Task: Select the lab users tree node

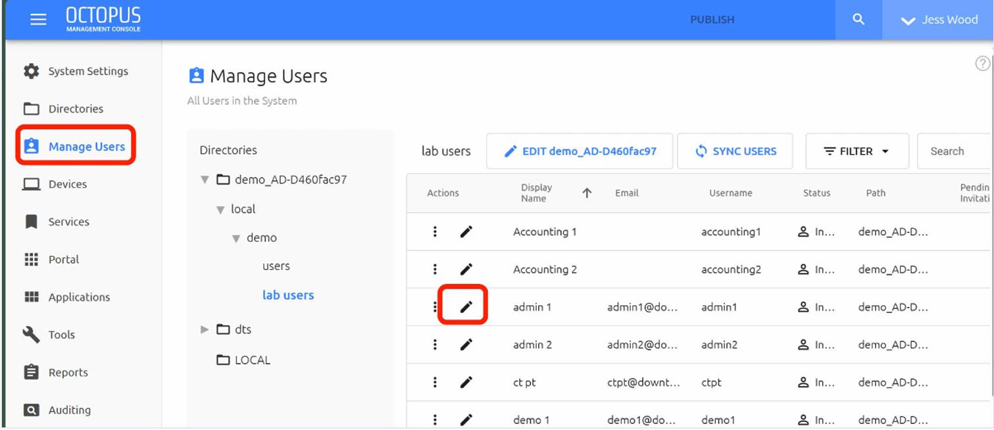Action: (288, 295)
